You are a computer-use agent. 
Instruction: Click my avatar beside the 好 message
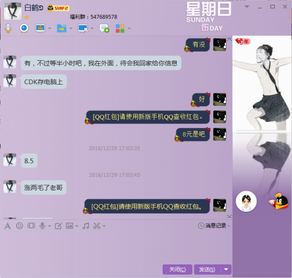pos(219,100)
